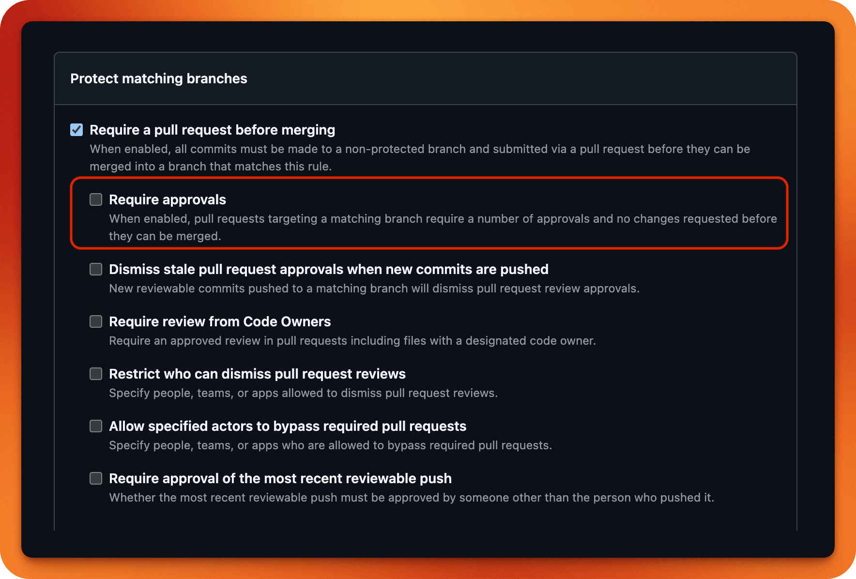Enable the Allow specified actors to bypass checkbox

tap(96, 426)
